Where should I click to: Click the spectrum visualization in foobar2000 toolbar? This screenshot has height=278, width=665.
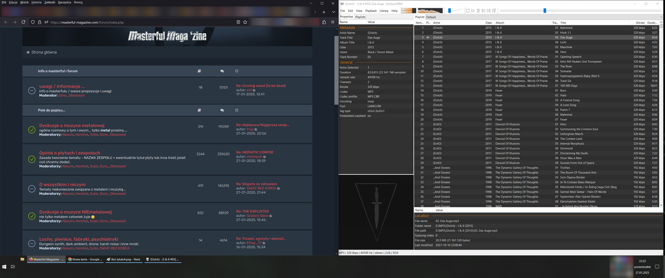430,10
